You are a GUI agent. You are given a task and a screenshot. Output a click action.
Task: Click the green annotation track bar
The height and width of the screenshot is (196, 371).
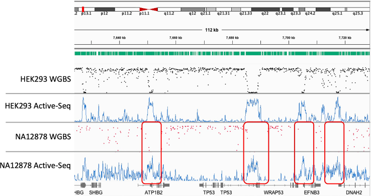222,54
